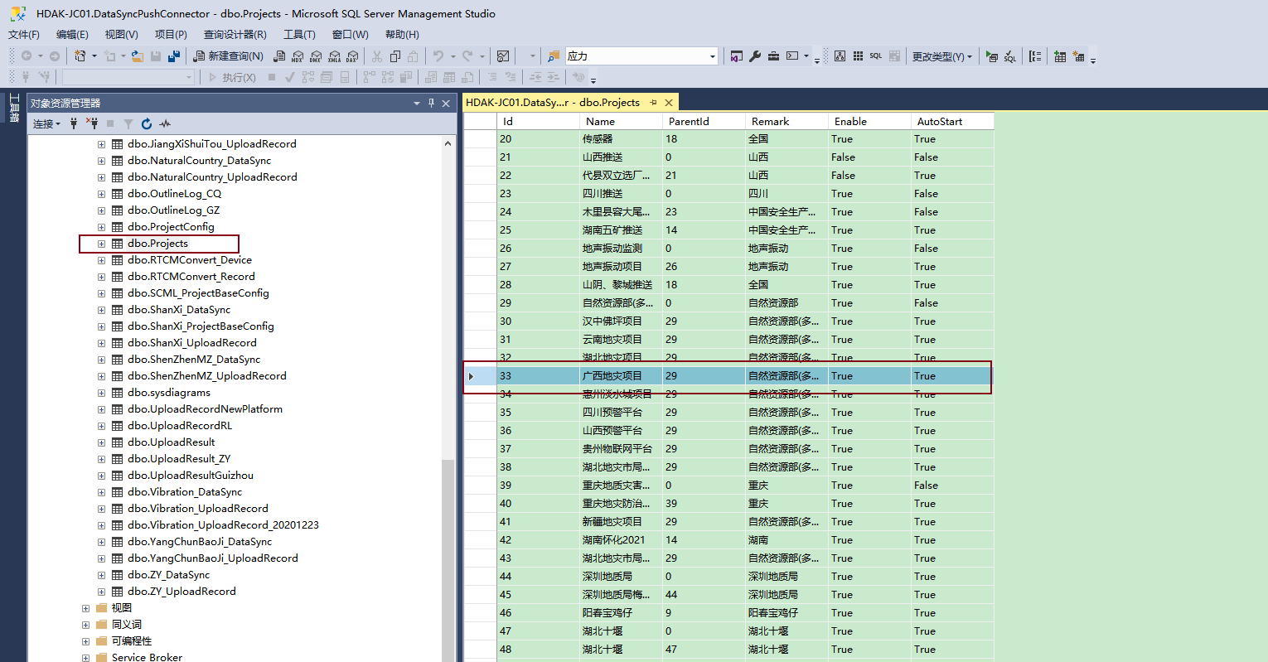The width and height of the screenshot is (1268, 662).
Task: Click the Execute SQL icon
Action: coord(992,56)
